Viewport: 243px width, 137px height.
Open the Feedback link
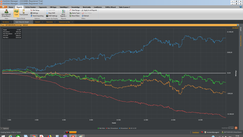click(x=195, y=132)
